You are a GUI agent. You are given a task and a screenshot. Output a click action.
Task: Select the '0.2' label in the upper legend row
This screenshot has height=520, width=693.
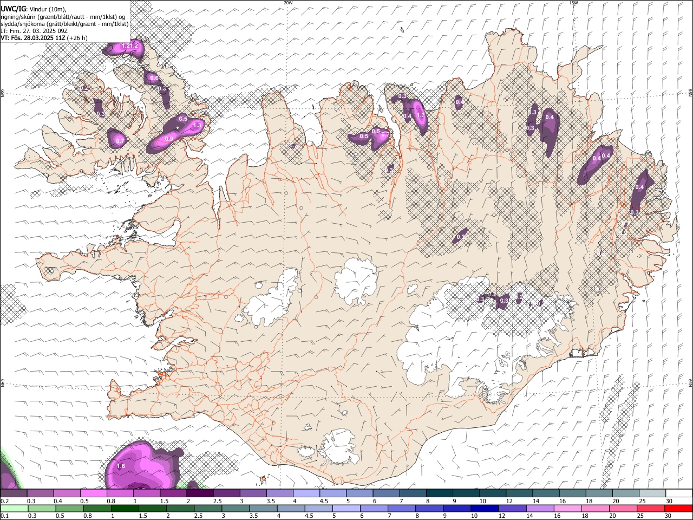4,501
